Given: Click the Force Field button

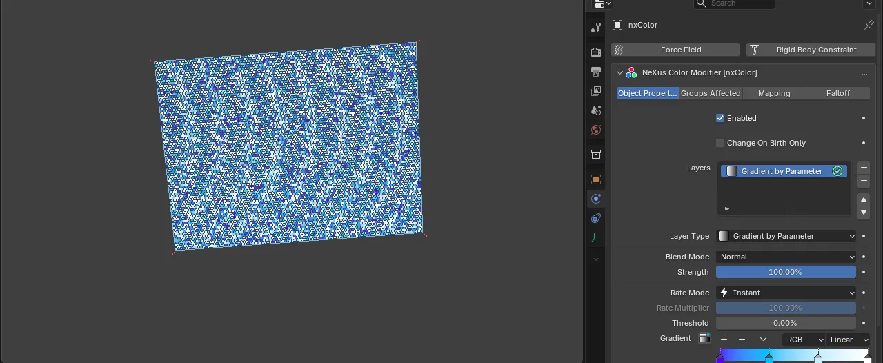Looking at the screenshot, I should coord(675,50).
